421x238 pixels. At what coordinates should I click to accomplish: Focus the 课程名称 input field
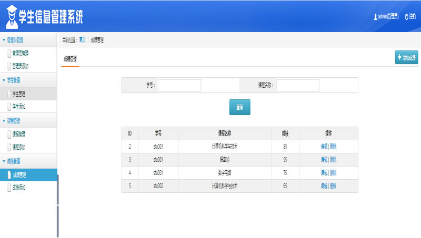[298, 85]
